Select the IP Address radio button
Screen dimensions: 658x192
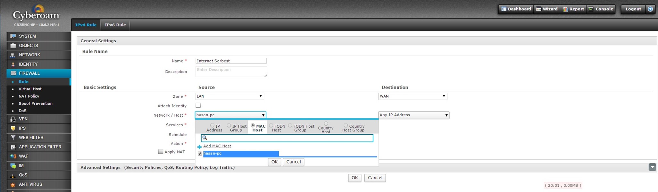pos(212,125)
